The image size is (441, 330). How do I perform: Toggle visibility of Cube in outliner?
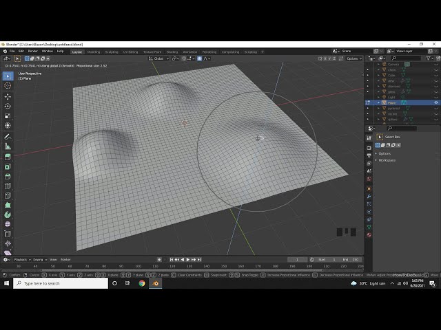point(436,75)
